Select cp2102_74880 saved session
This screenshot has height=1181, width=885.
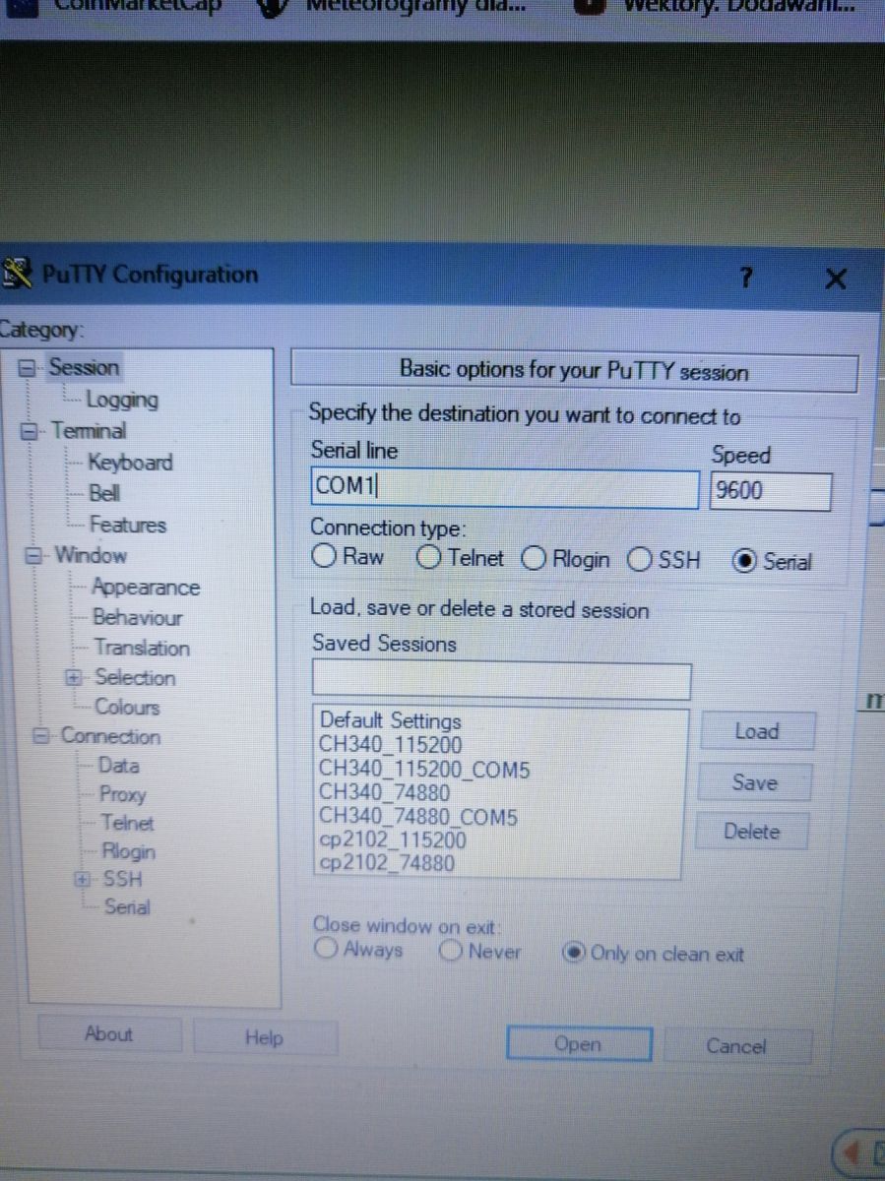[x=388, y=864]
